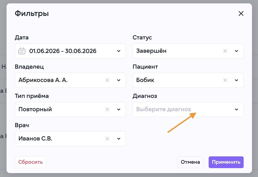
Task: Clear the Статус value Завершён
Action: 225,51
